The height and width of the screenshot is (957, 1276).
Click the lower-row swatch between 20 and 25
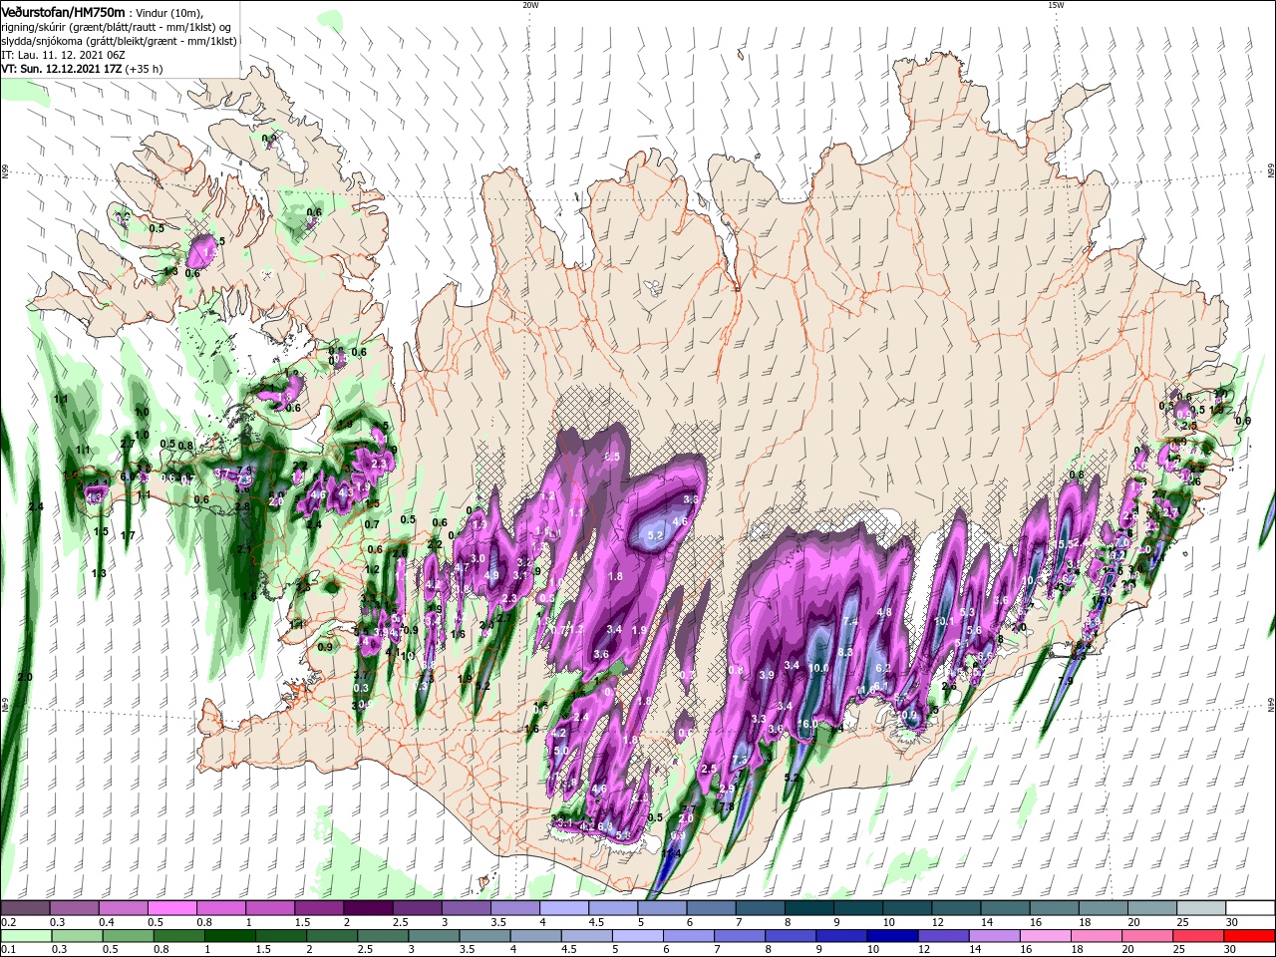click(x=1146, y=936)
